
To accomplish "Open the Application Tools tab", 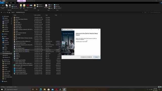I will (22, 3).
